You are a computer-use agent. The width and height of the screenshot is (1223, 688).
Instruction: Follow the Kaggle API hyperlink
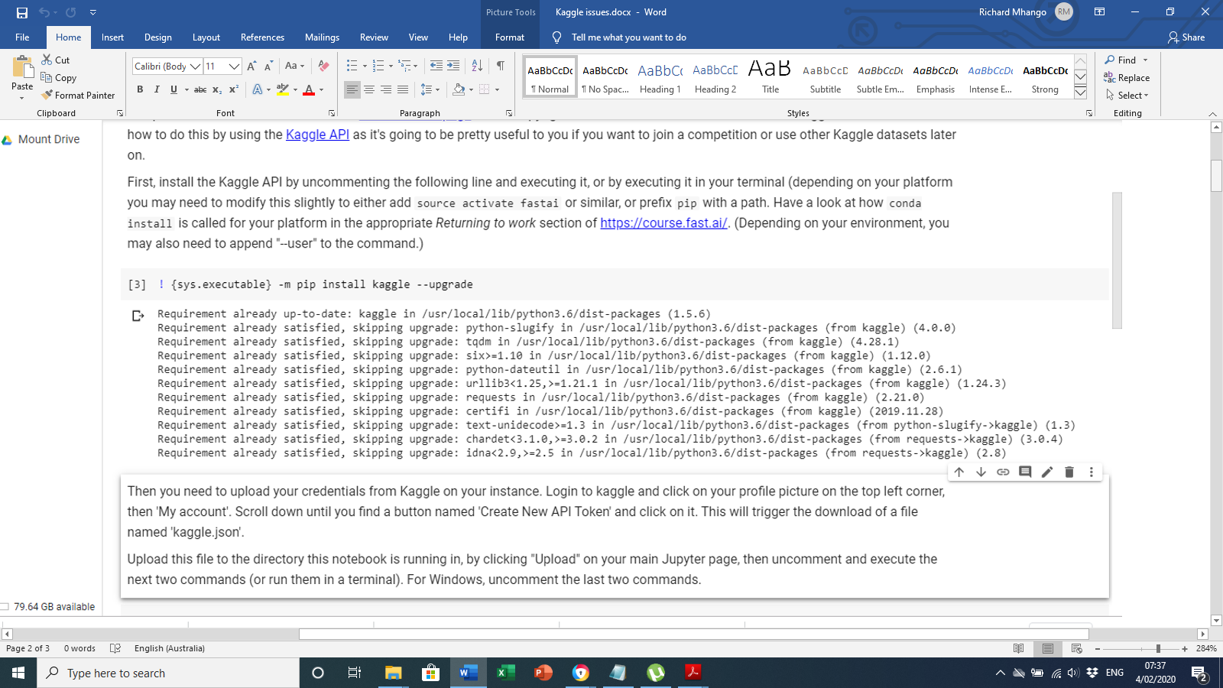pos(317,135)
